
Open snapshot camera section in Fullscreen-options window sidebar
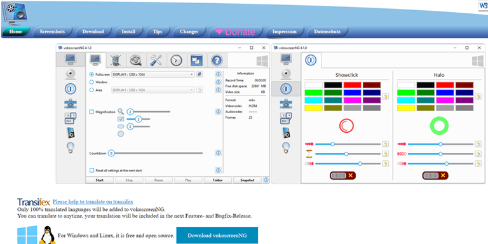[x=71, y=104]
